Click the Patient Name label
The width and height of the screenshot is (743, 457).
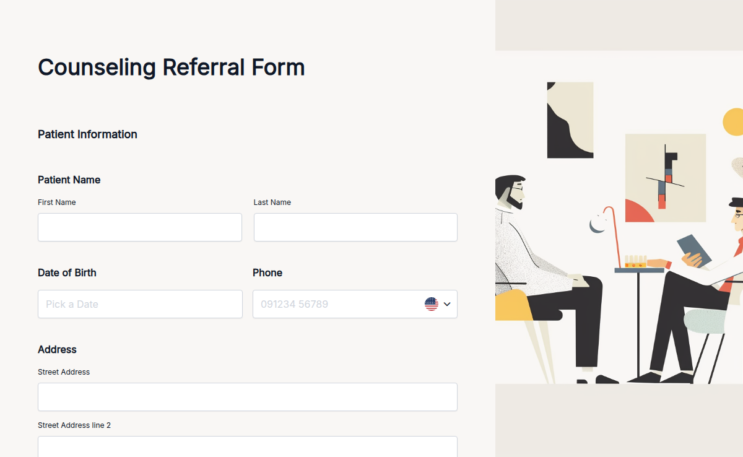tap(69, 180)
